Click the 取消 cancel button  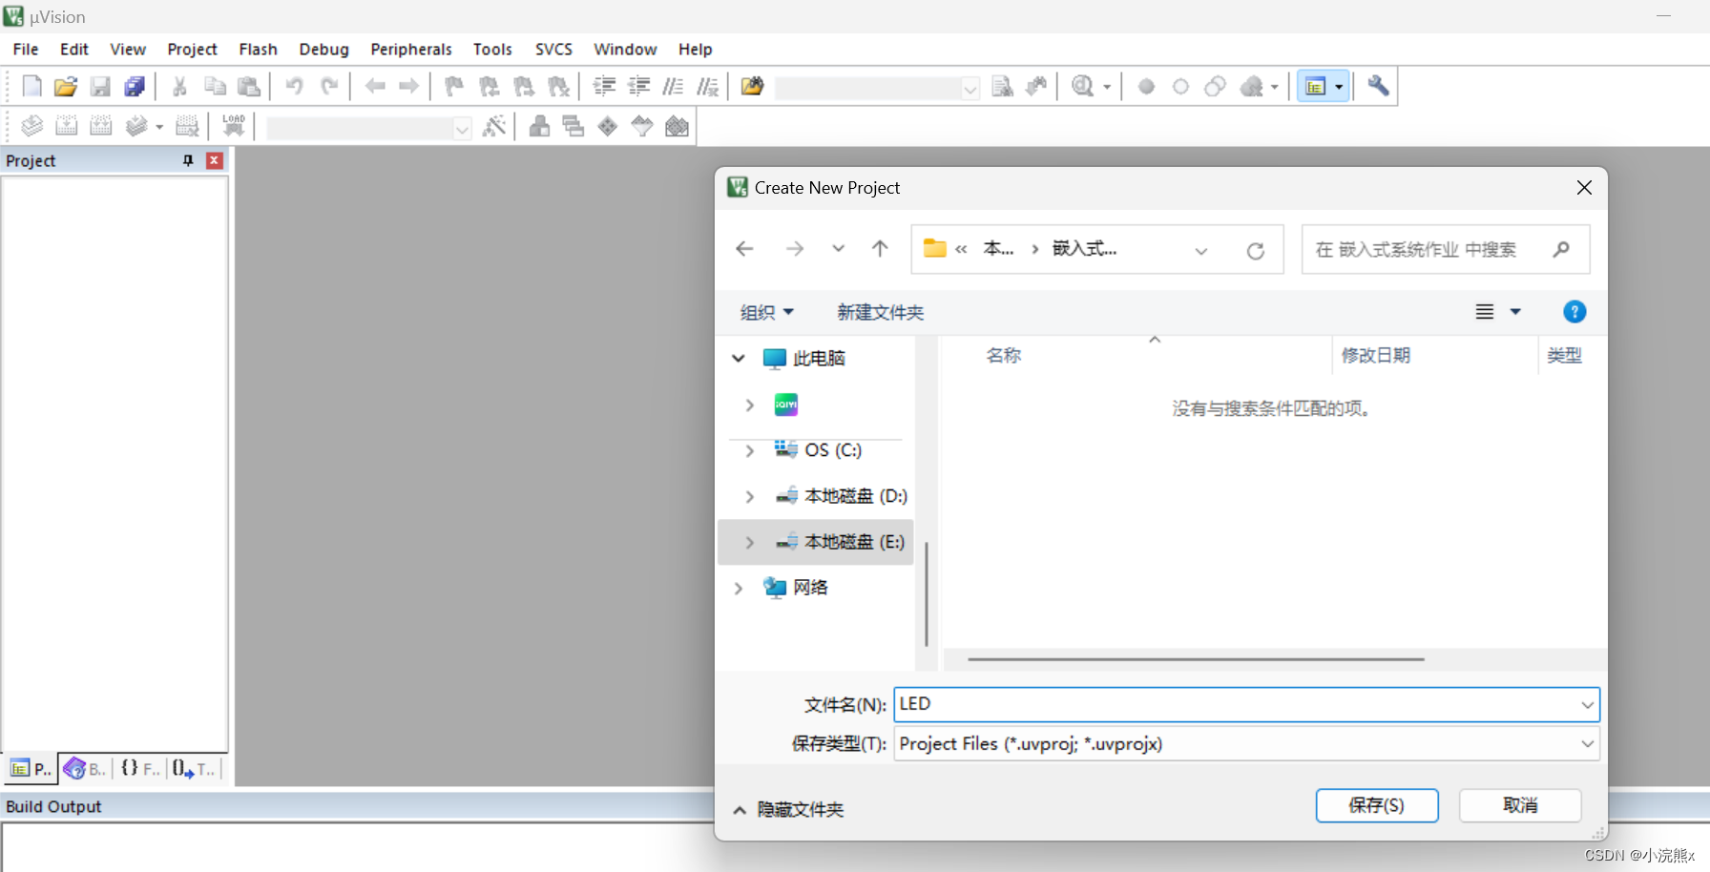(1520, 805)
